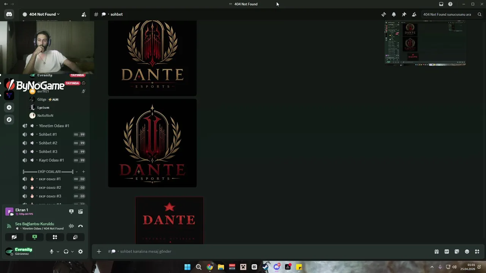Click the Inbox icon in title bar

(441, 4)
